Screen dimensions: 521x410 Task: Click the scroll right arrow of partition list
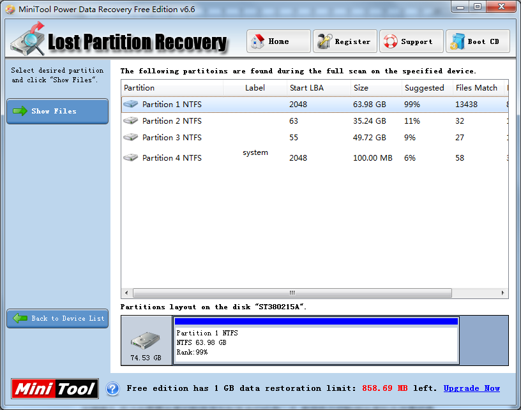pyautogui.click(x=502, y=293)
